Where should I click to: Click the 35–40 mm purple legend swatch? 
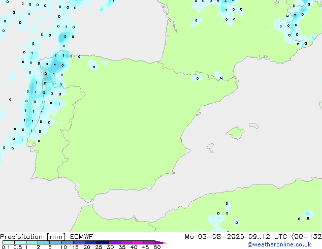(x=126, y=242)
